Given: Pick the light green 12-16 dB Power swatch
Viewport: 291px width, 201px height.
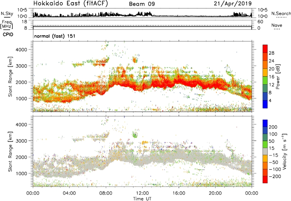Looking at the screenshot, I should 265,80.
